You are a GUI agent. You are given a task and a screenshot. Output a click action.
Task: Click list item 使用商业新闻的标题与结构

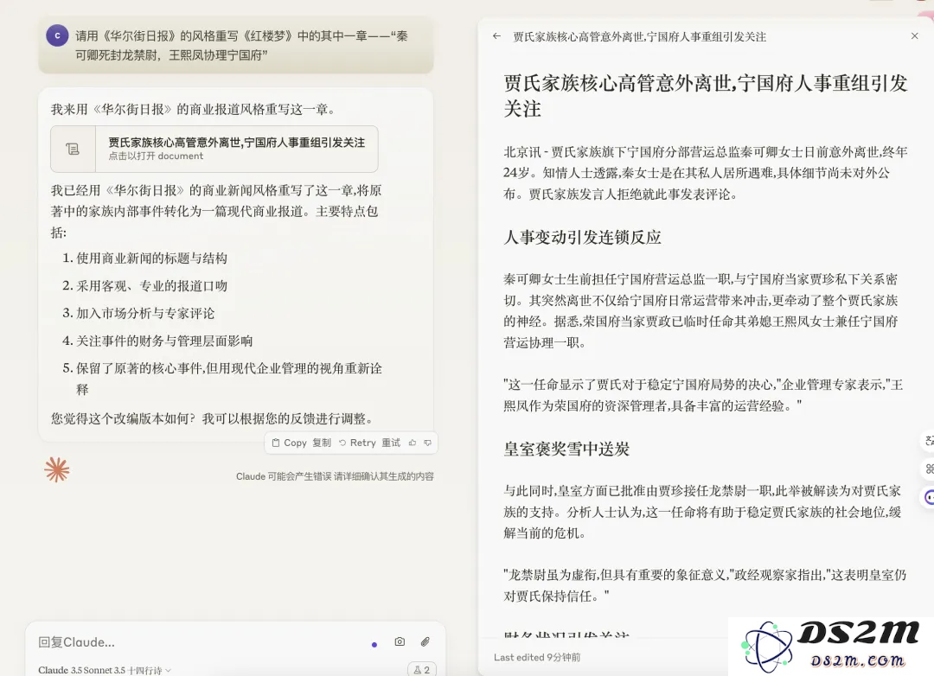[151, 258]
